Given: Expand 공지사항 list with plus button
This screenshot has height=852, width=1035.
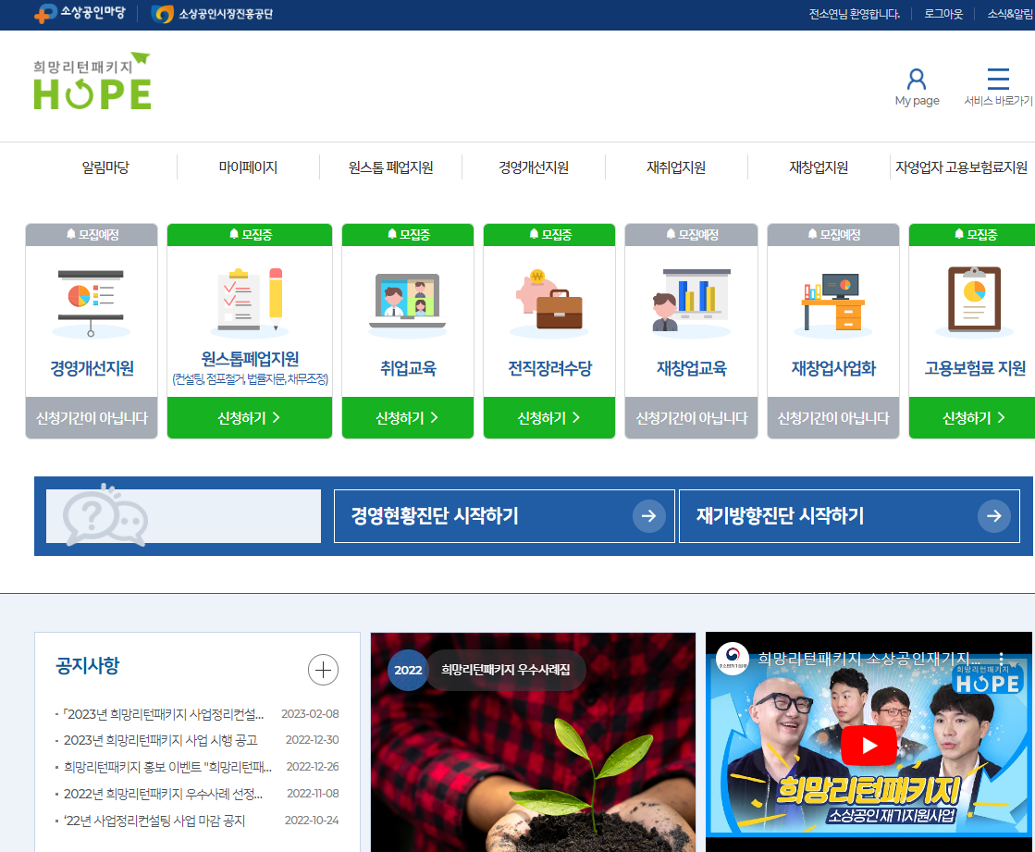Looking at the screenshot, I should click(x=323, y=669).
